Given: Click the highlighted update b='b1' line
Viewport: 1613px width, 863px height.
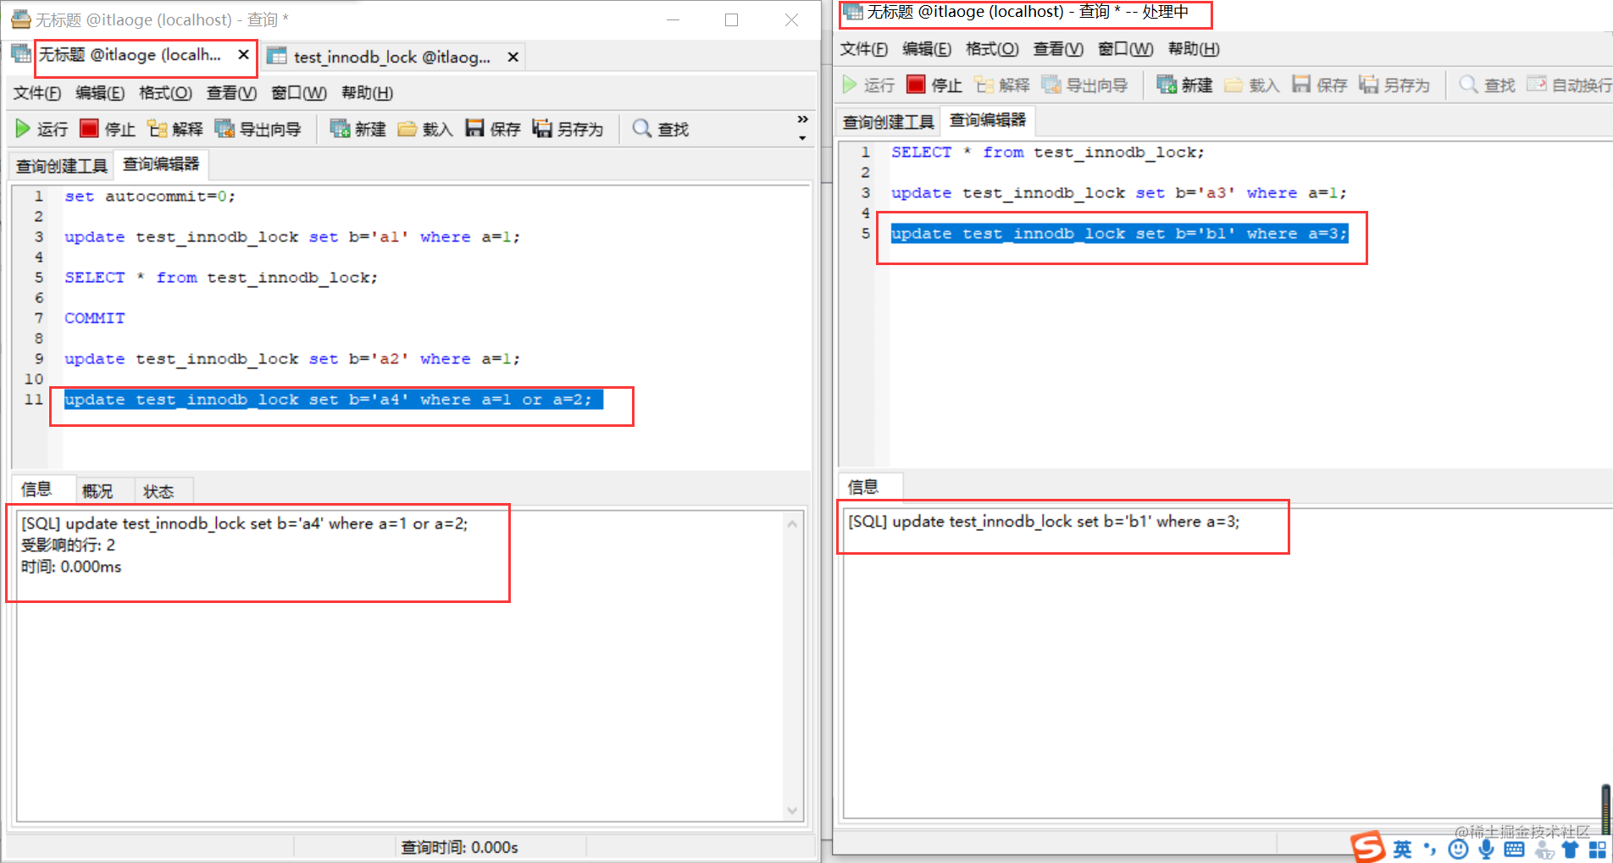Looking at the screenshot, I should [1119, 234].
